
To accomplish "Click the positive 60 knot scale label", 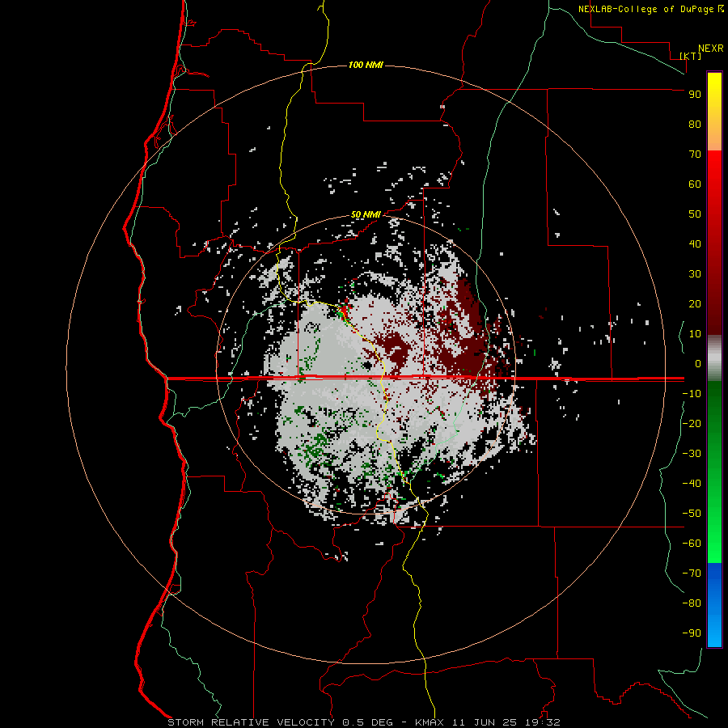I will tap(695, 184).
